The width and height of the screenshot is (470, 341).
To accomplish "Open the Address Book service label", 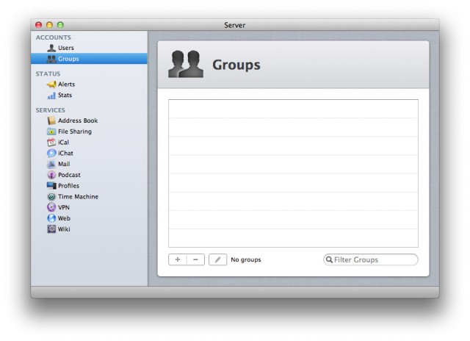I will tap(78, 121).
